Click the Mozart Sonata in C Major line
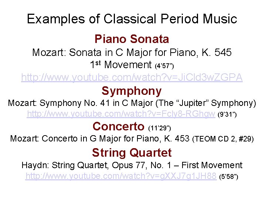Viewport: 266px width, 200px height. point(132,52)
